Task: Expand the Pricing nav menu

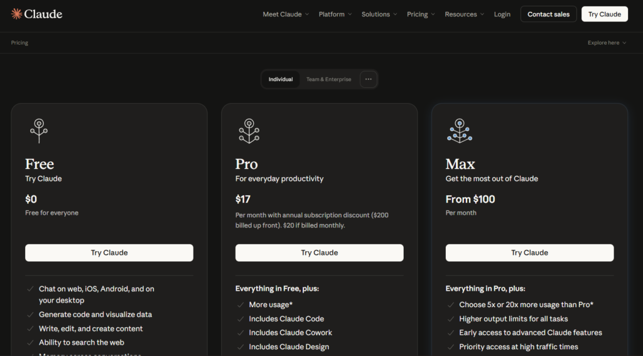Action: (421, 14)
